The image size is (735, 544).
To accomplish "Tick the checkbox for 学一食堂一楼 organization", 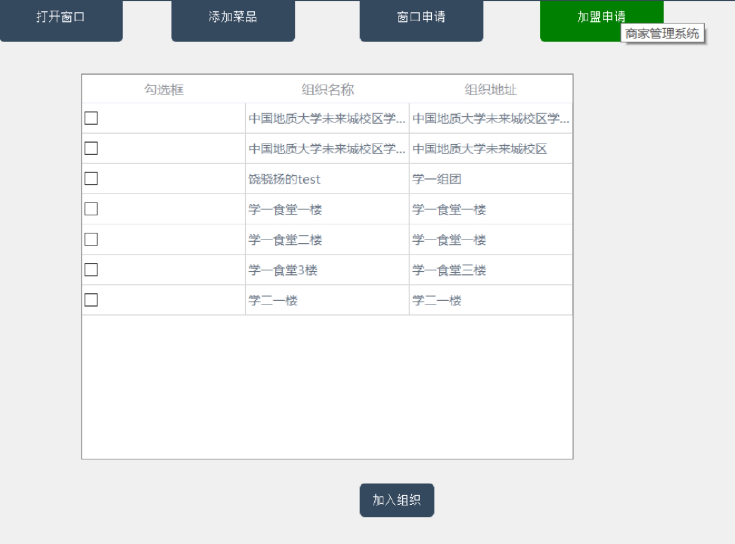I will (x=91, y=209).
